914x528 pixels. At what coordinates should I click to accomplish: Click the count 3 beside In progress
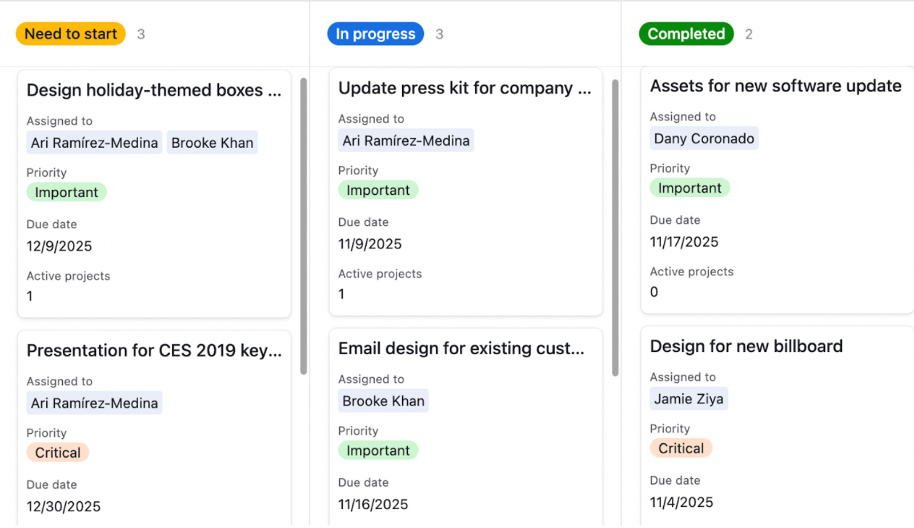(439, 34)
